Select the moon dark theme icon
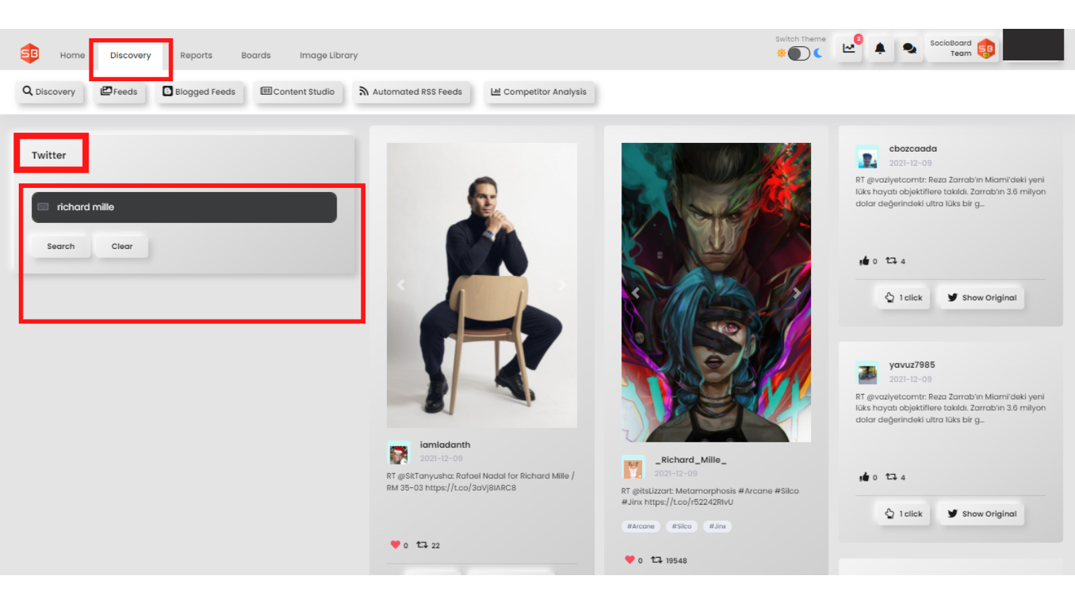 point(818,53)
